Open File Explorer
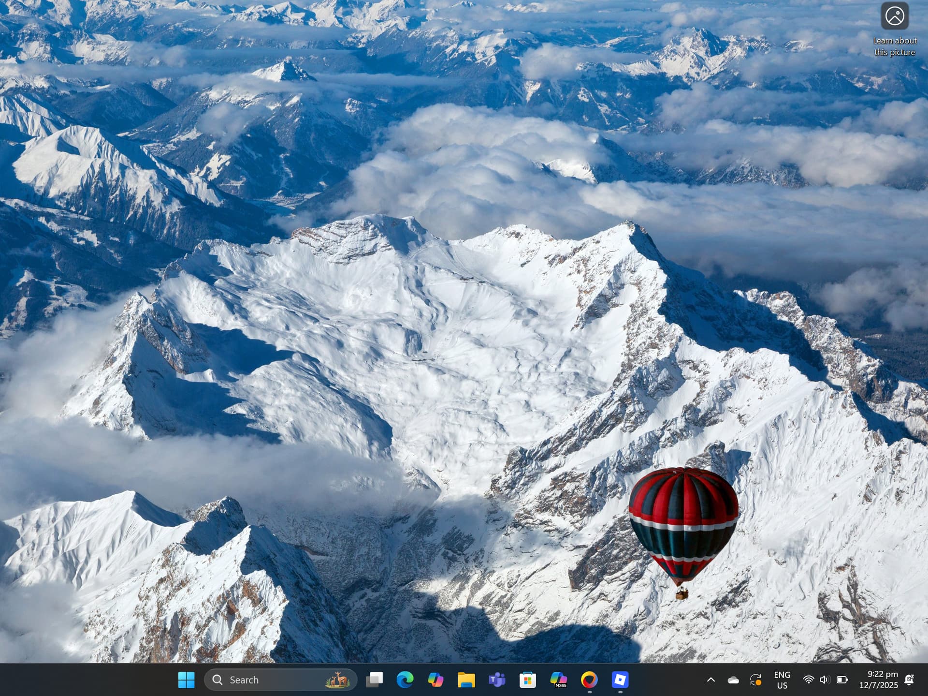Screen dimensions: 928x696 click(466, 680)
